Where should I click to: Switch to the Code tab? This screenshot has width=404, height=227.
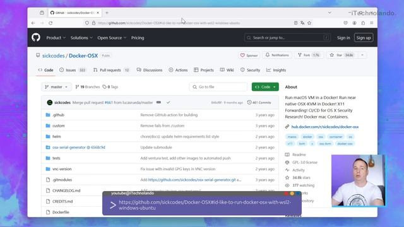pos(45,70)
